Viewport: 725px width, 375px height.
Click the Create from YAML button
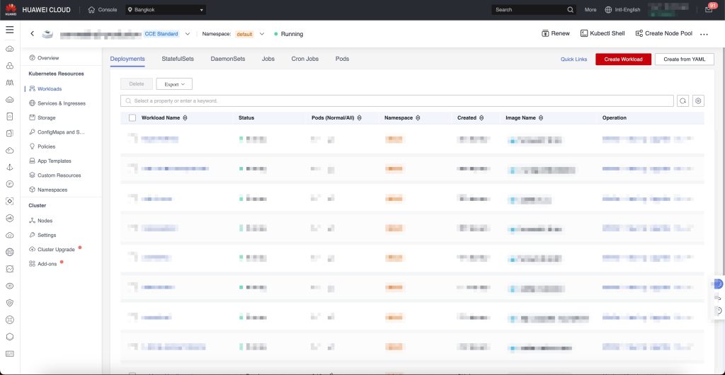click(684, 59)
